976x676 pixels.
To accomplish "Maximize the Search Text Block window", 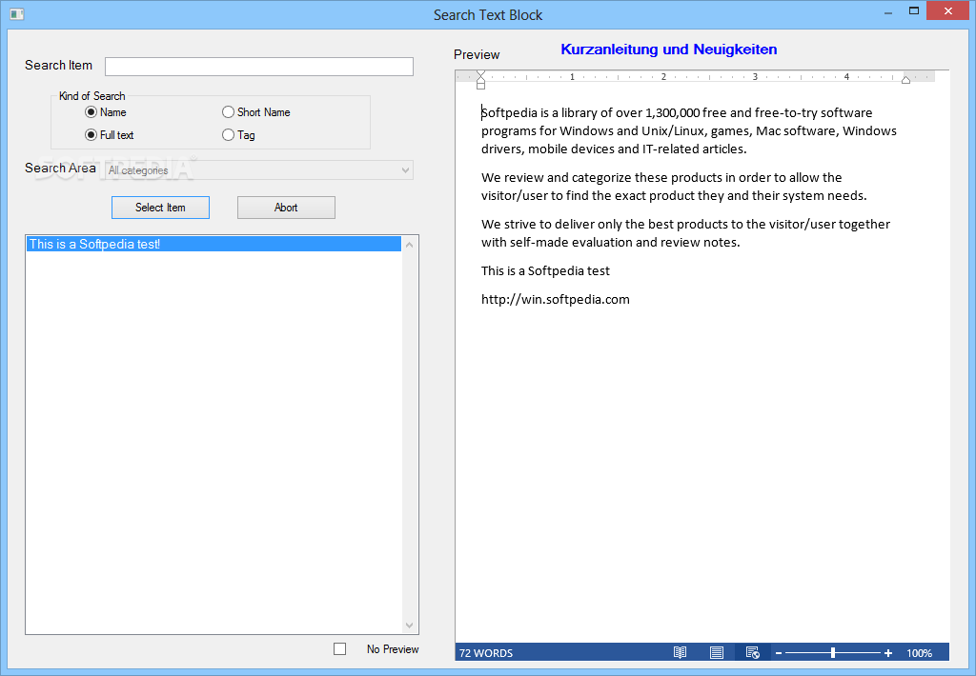I will (x=914, y=11).
